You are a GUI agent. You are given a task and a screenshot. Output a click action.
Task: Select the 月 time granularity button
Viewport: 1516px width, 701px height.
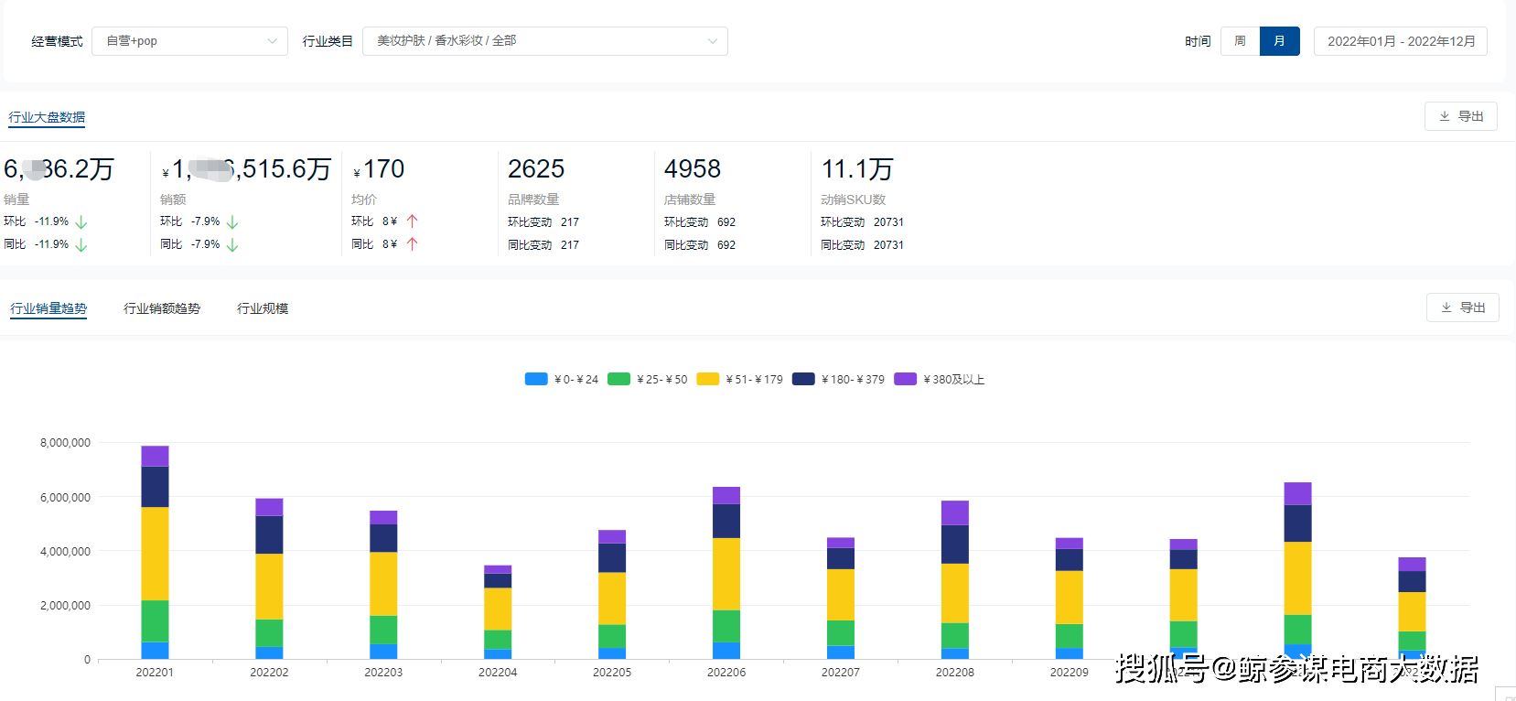(1279, 41)
